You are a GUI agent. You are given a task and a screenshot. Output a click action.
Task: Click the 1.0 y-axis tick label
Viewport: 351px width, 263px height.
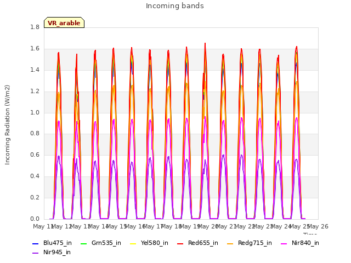[x=35, y=112]
